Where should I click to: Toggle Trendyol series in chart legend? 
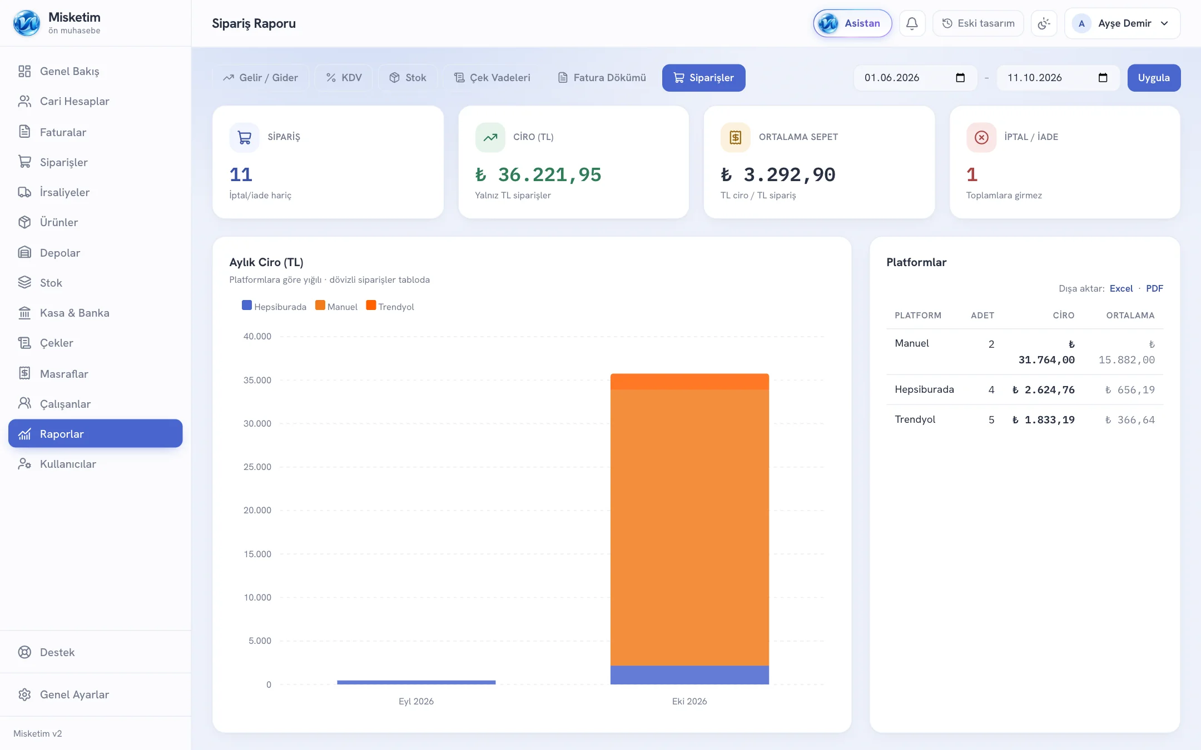(x=390, y=306)
